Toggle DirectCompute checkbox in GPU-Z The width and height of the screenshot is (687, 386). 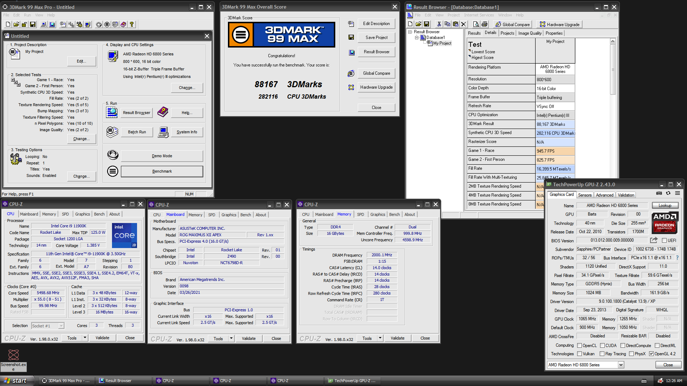point(623,346)
